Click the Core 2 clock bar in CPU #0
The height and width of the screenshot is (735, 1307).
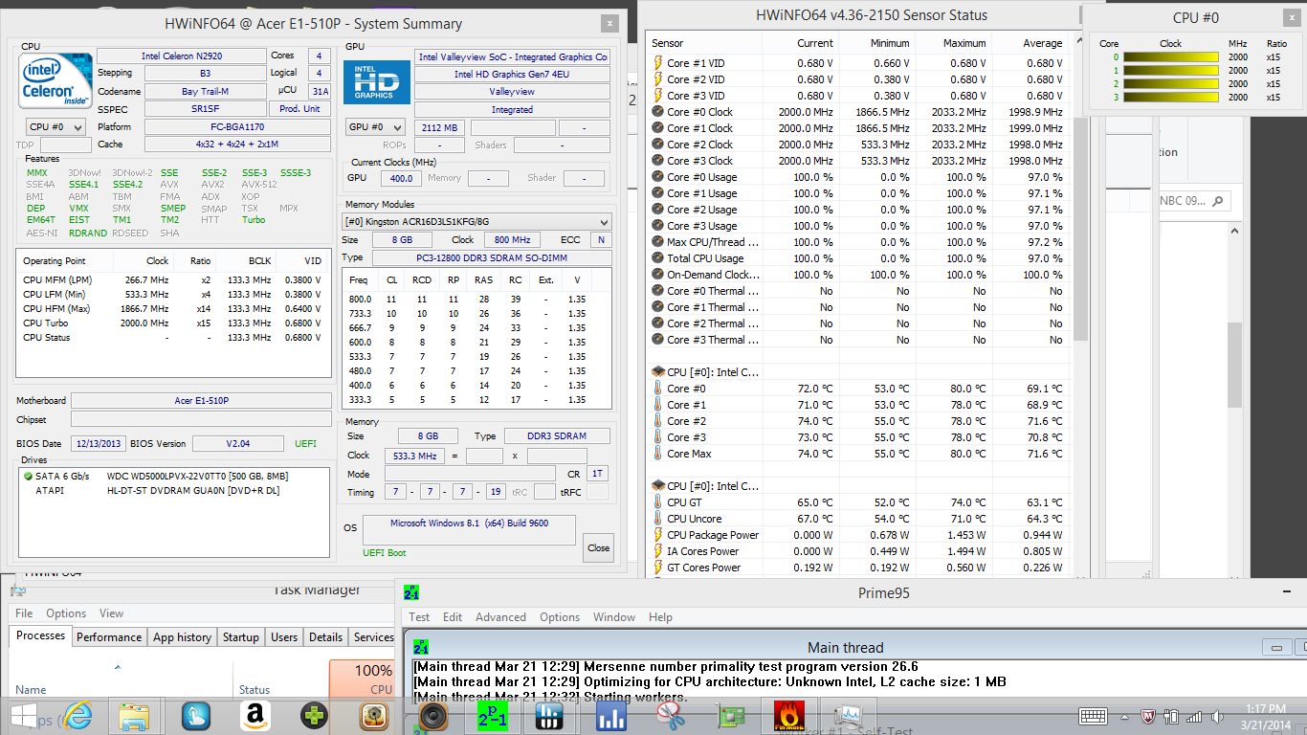[1171, 83]
